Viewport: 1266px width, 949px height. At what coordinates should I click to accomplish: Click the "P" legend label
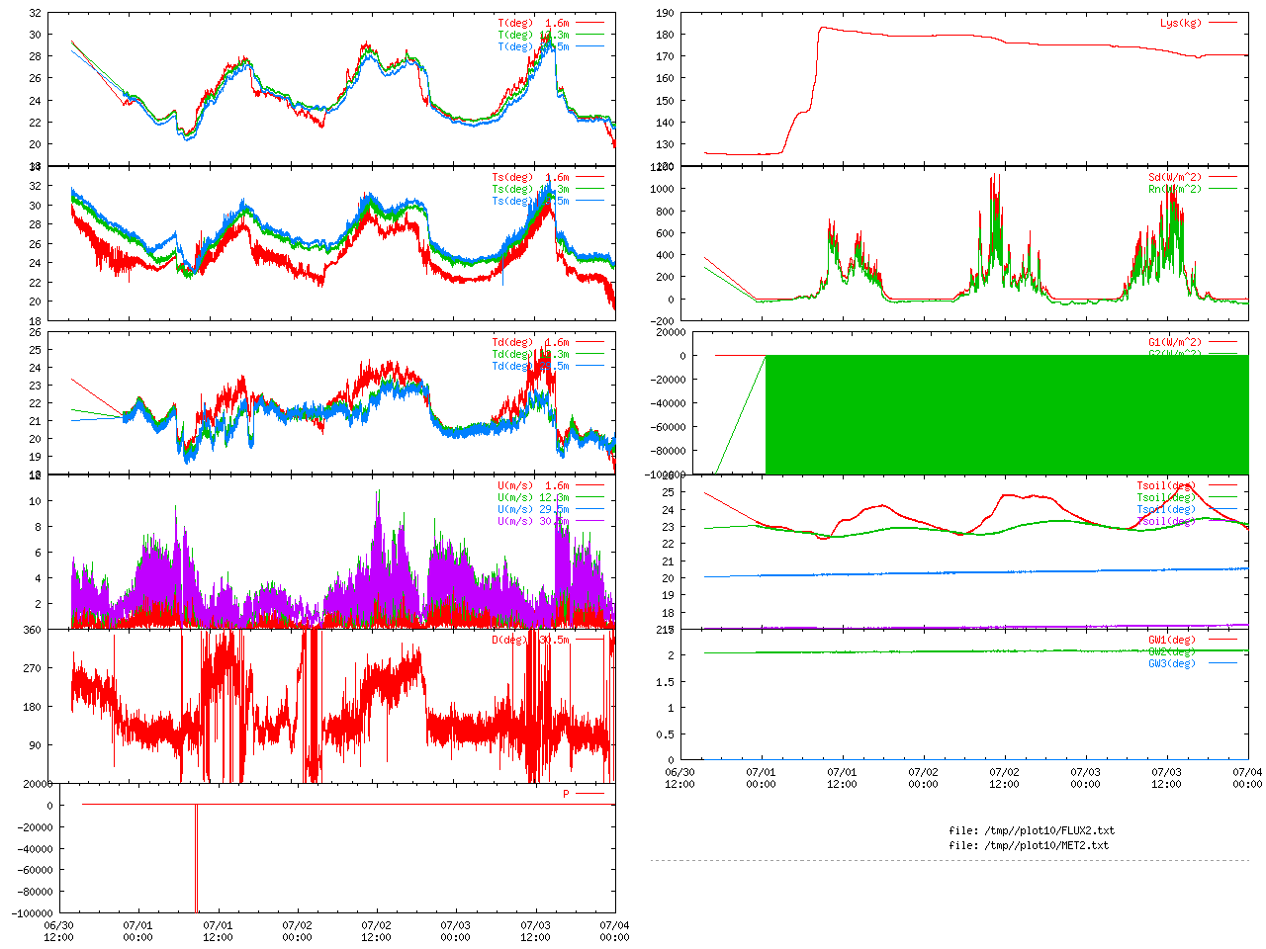566,794
